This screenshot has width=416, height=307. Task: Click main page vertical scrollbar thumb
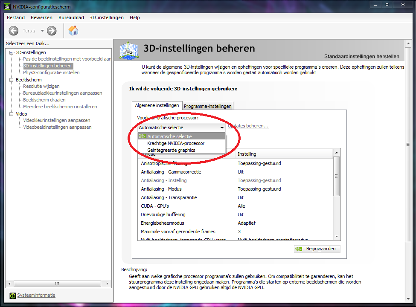pos(408,145)
